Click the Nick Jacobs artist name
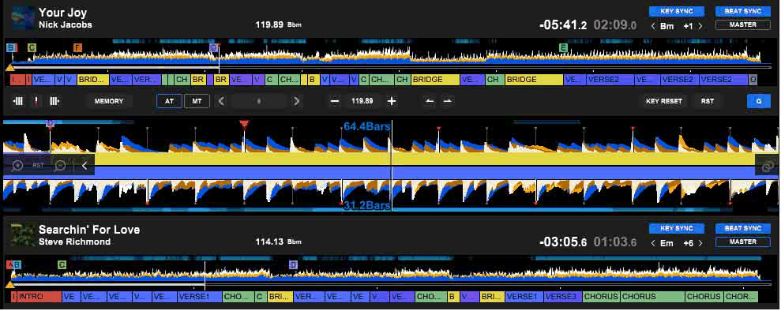This screenshot has height=311, width=781. tap(66, 24)
